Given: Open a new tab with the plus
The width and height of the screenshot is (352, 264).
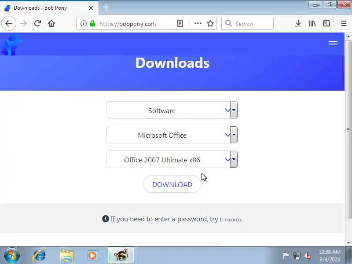Looking at the screenshot, I should click(106, 7).
